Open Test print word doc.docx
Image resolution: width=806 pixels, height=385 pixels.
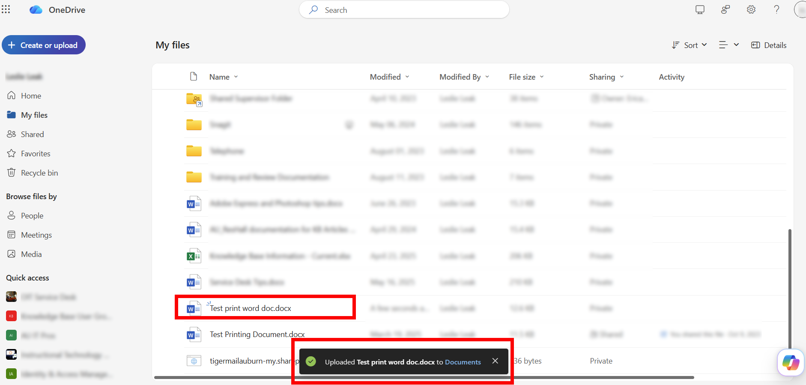(251, 308)
